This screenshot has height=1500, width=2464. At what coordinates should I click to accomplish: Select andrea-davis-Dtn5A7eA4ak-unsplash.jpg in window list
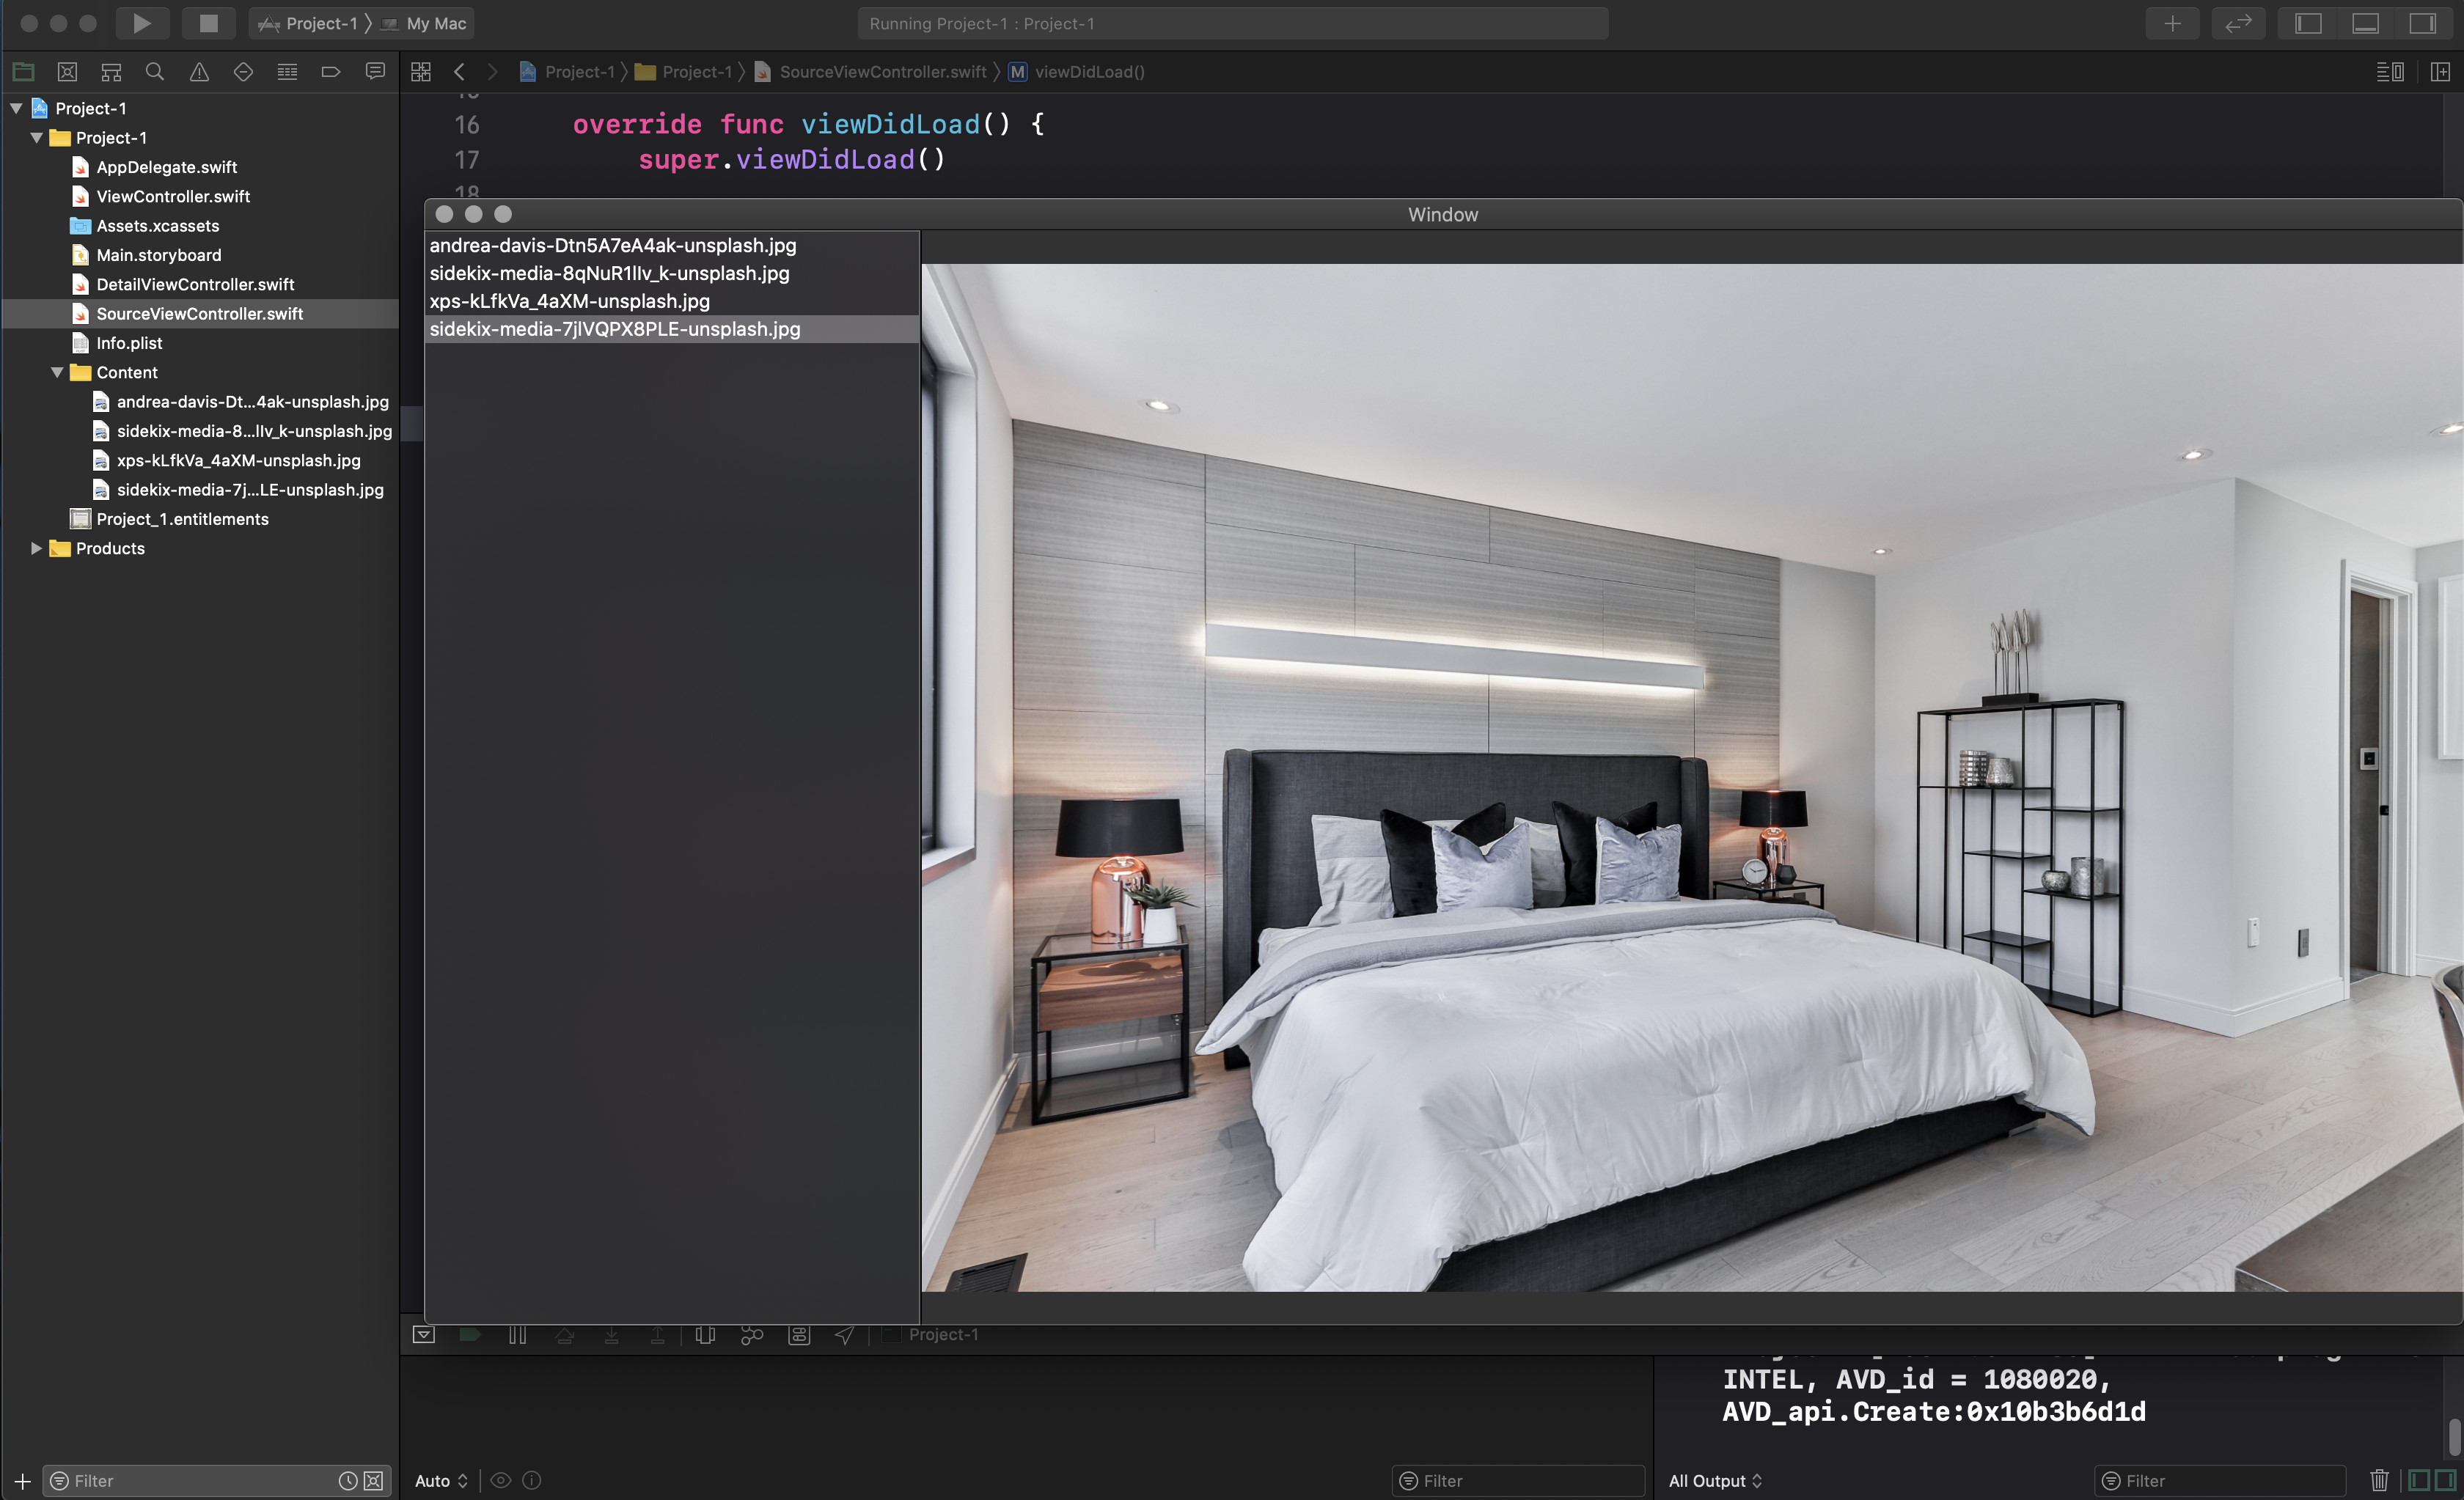click(613, 245)
